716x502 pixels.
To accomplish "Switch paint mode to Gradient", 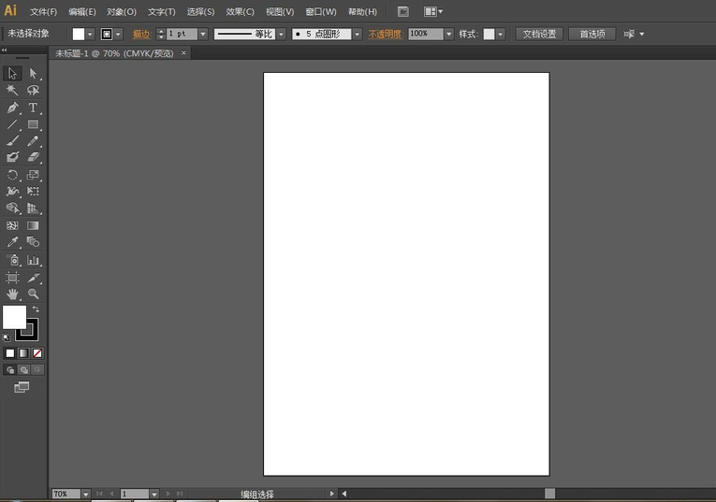I will pyautogui.click(x=23, y=353).
